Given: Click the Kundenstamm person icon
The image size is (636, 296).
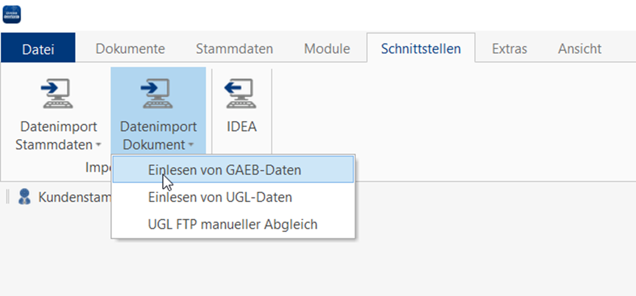Looking at the screenshot, I should pos(24,197).
